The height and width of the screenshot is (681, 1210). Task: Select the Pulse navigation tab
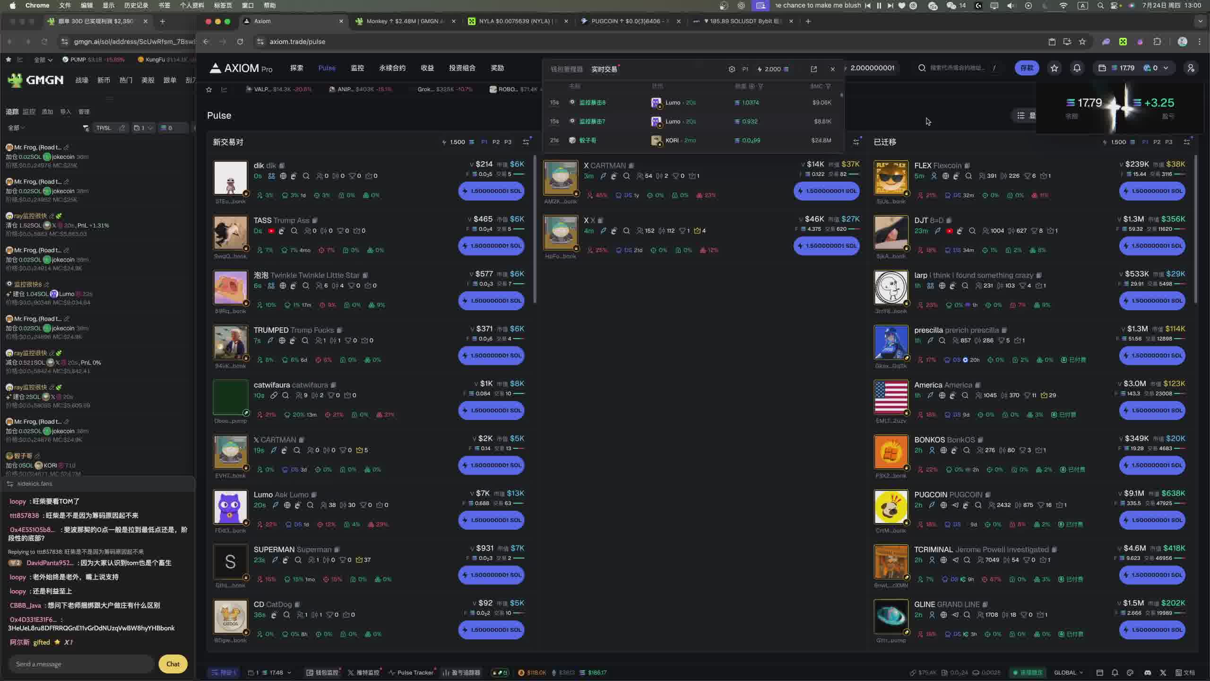click(x=327, y=68)
